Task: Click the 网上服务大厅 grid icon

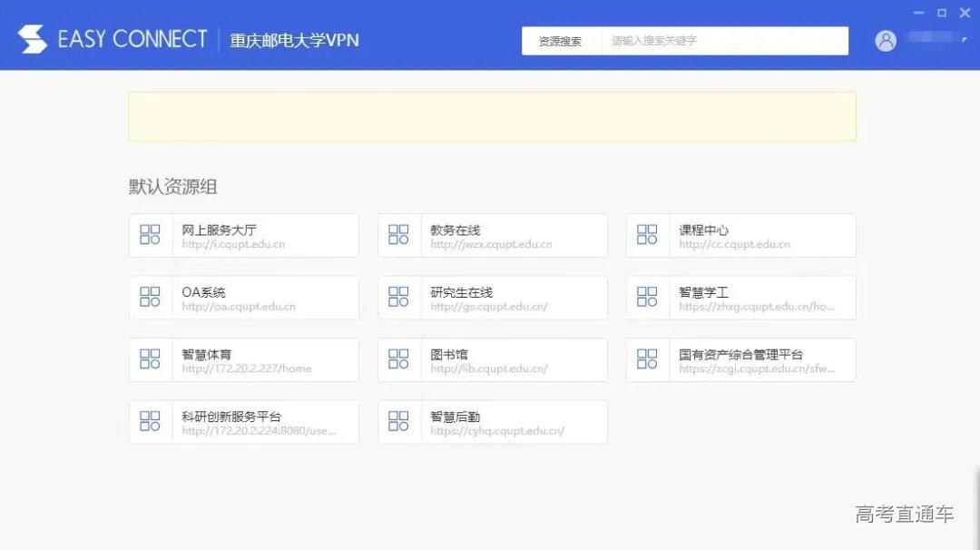Action: point(151,234)
